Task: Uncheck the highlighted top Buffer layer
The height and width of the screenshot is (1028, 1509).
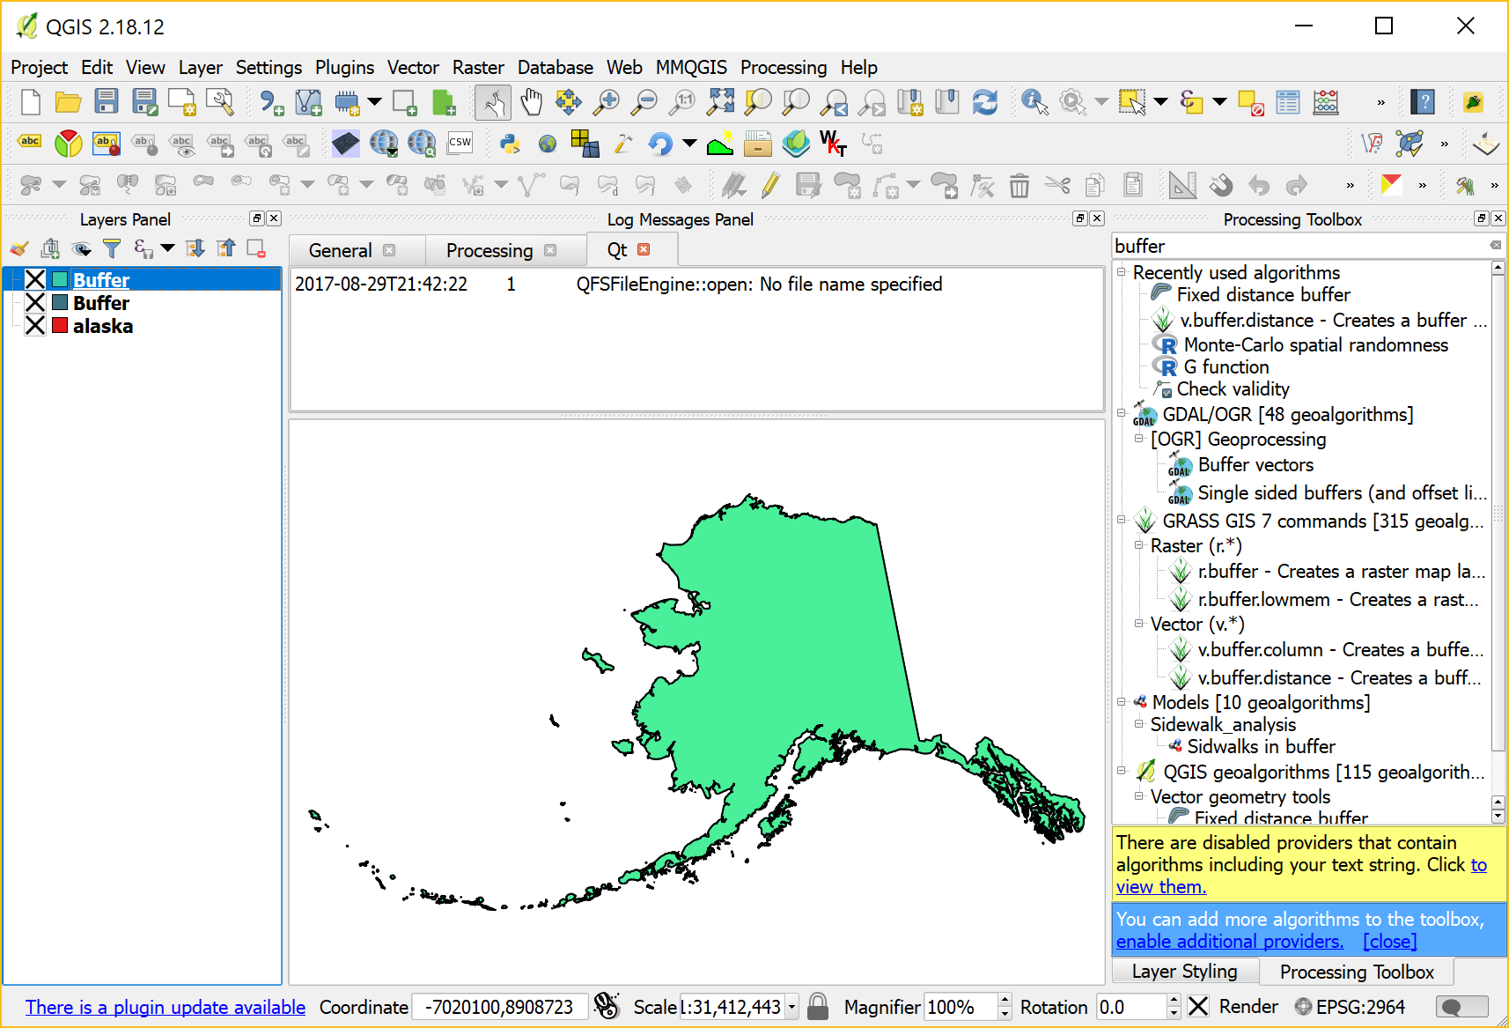Action: tap(35, 280)
